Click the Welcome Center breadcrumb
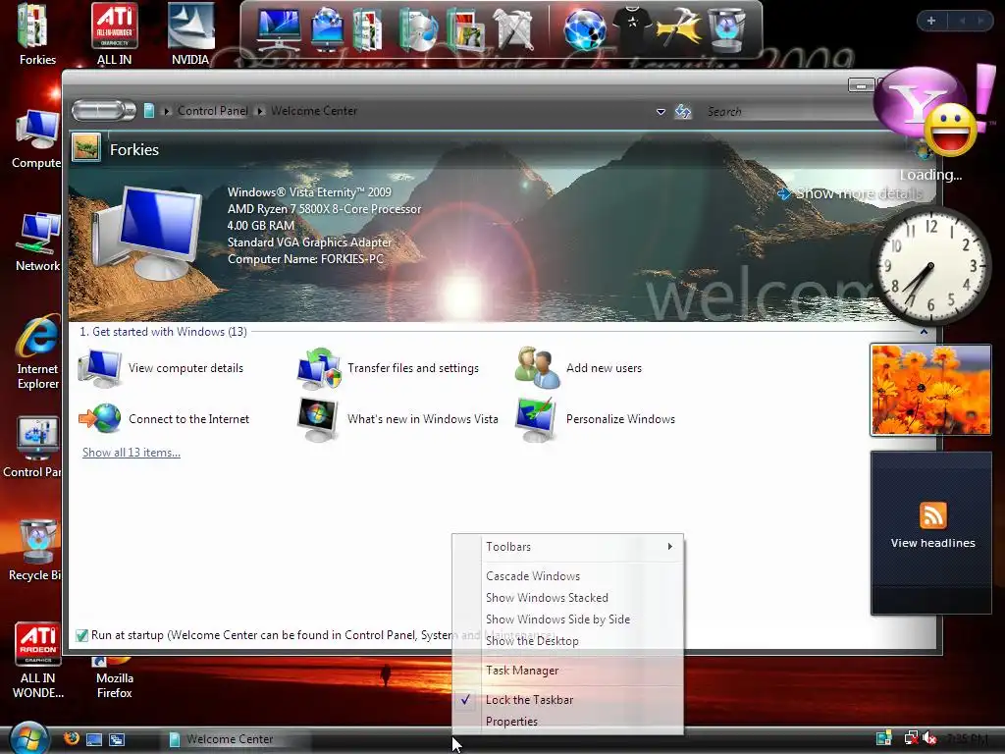 [x=314, y=111]
